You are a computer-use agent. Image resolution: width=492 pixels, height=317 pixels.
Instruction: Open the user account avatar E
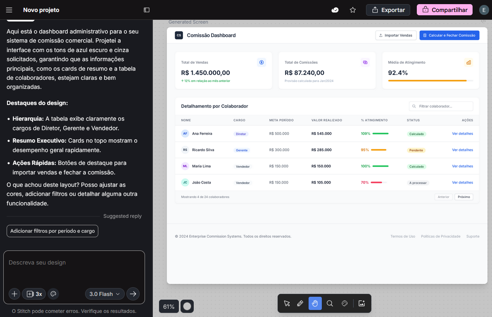[484, 10]
